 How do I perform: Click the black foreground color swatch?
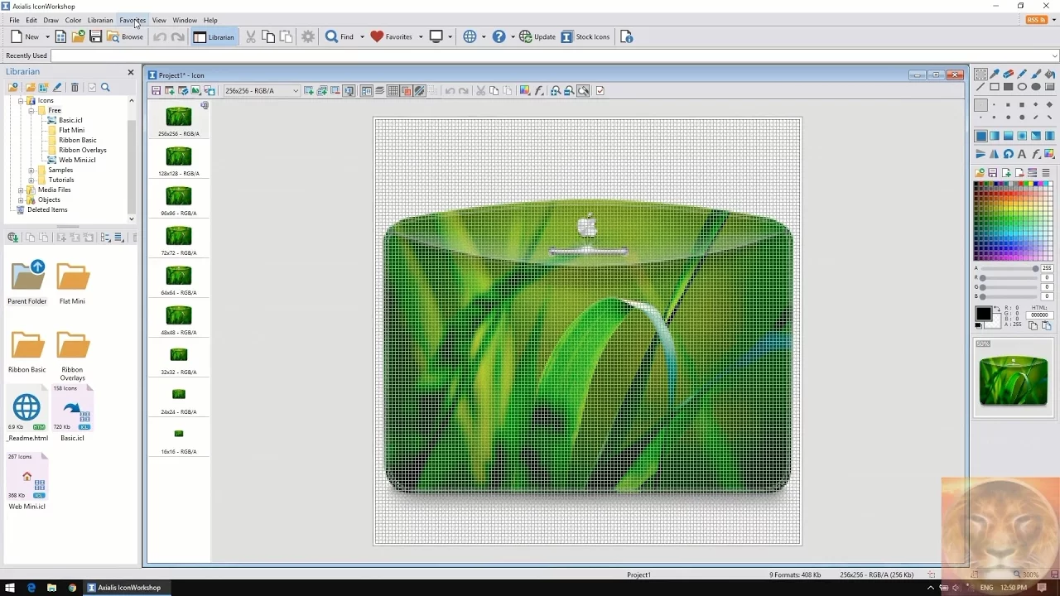[x=984, y=314]
